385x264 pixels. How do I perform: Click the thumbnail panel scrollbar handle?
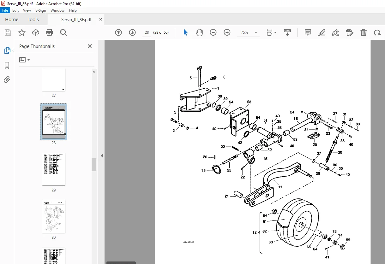[x=94, y=165]
